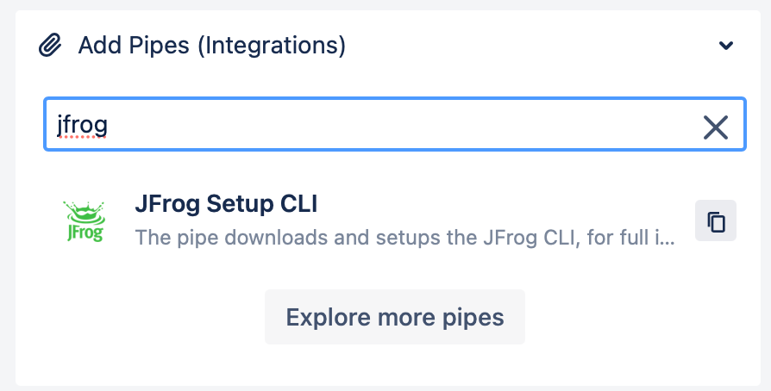
Task: Click the paperclip icon beside Add Pipes
Action: (50, 45)
